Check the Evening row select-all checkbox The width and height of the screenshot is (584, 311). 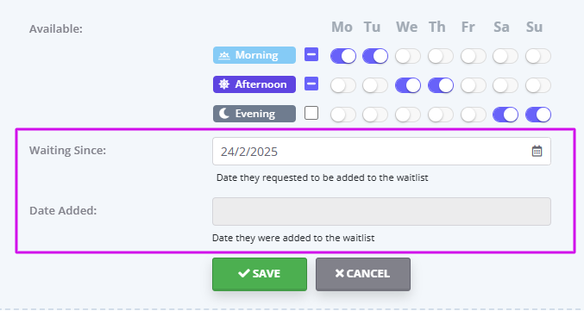[311, 113]
